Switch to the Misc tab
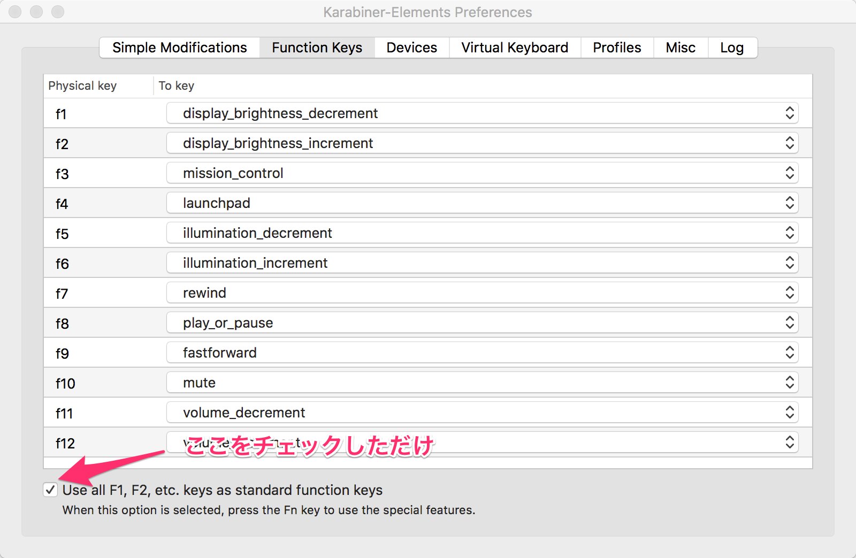The height and width of the screenshot is (558, 856). click(681, 48)
